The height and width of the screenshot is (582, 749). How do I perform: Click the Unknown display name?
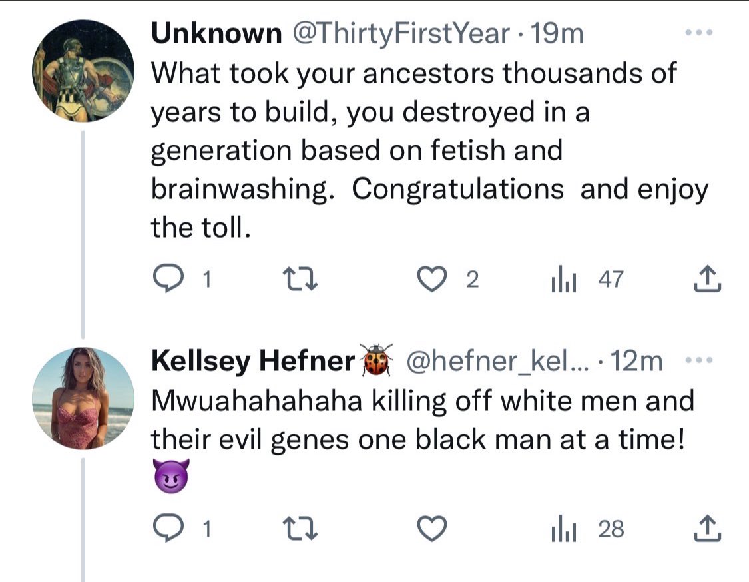tap(216, 33)
